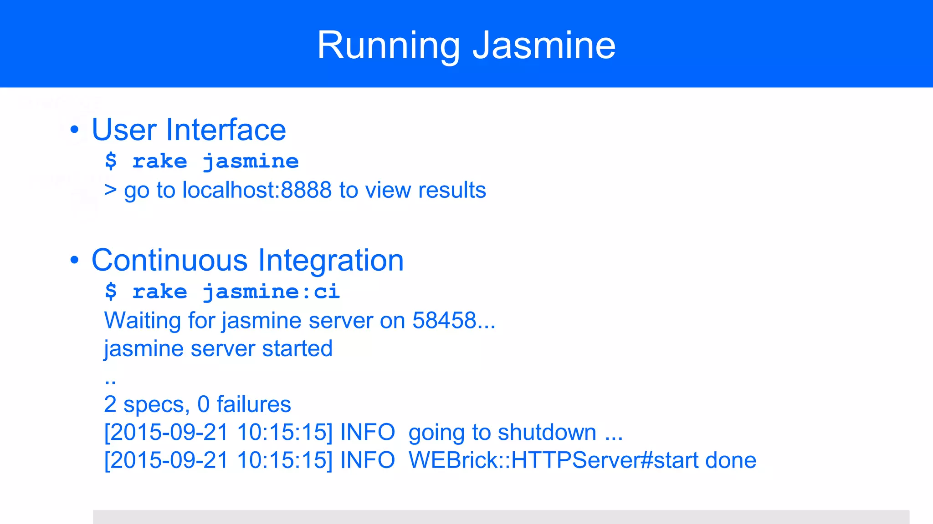Screen dimensions: 933x524
Task: Click the 'INFO going to shutdown ...' log line
Action: click(x=364, y=432)
